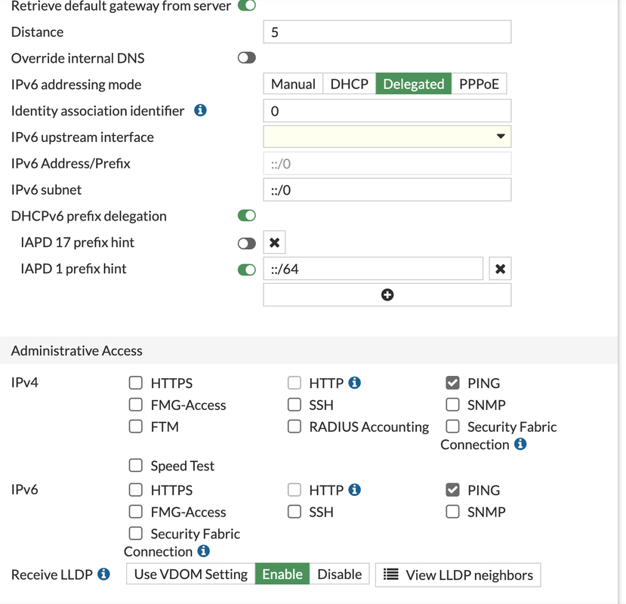The height and width of the screenshot is (604, 626).
Task: Click info icon next to IPv4 HTTP
Action: 355,383
